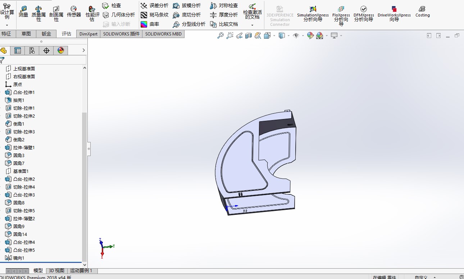Open 底切分析 undercut analysis
The image size is (464, 279).
[x=187, y=15]
